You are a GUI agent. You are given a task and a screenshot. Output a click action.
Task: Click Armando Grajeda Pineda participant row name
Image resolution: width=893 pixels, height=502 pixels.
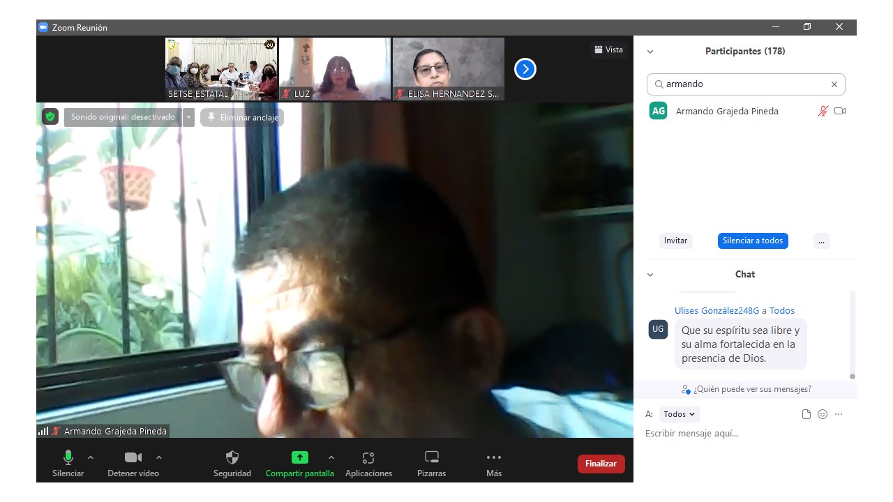(x=727, y=111)
